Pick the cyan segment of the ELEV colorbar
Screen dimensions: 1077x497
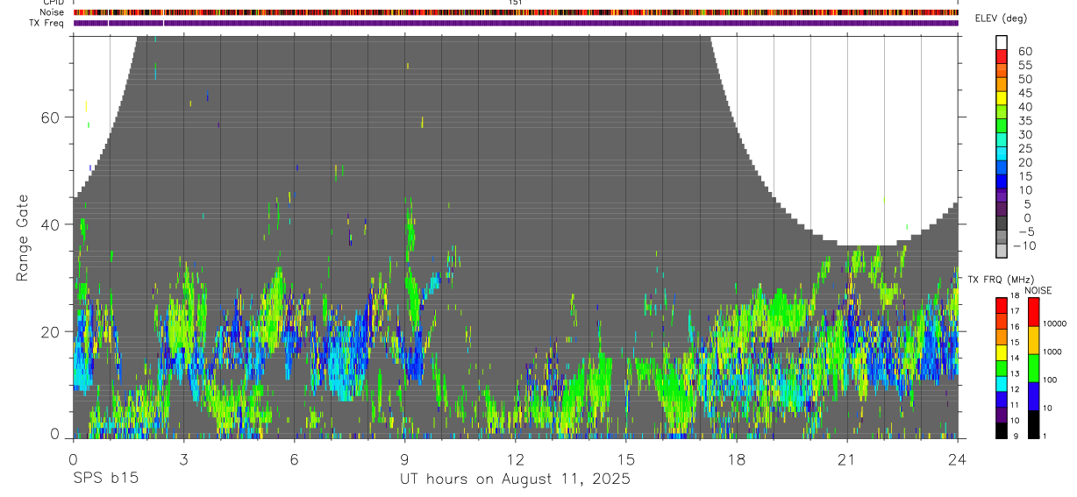tap(1002, 153)
